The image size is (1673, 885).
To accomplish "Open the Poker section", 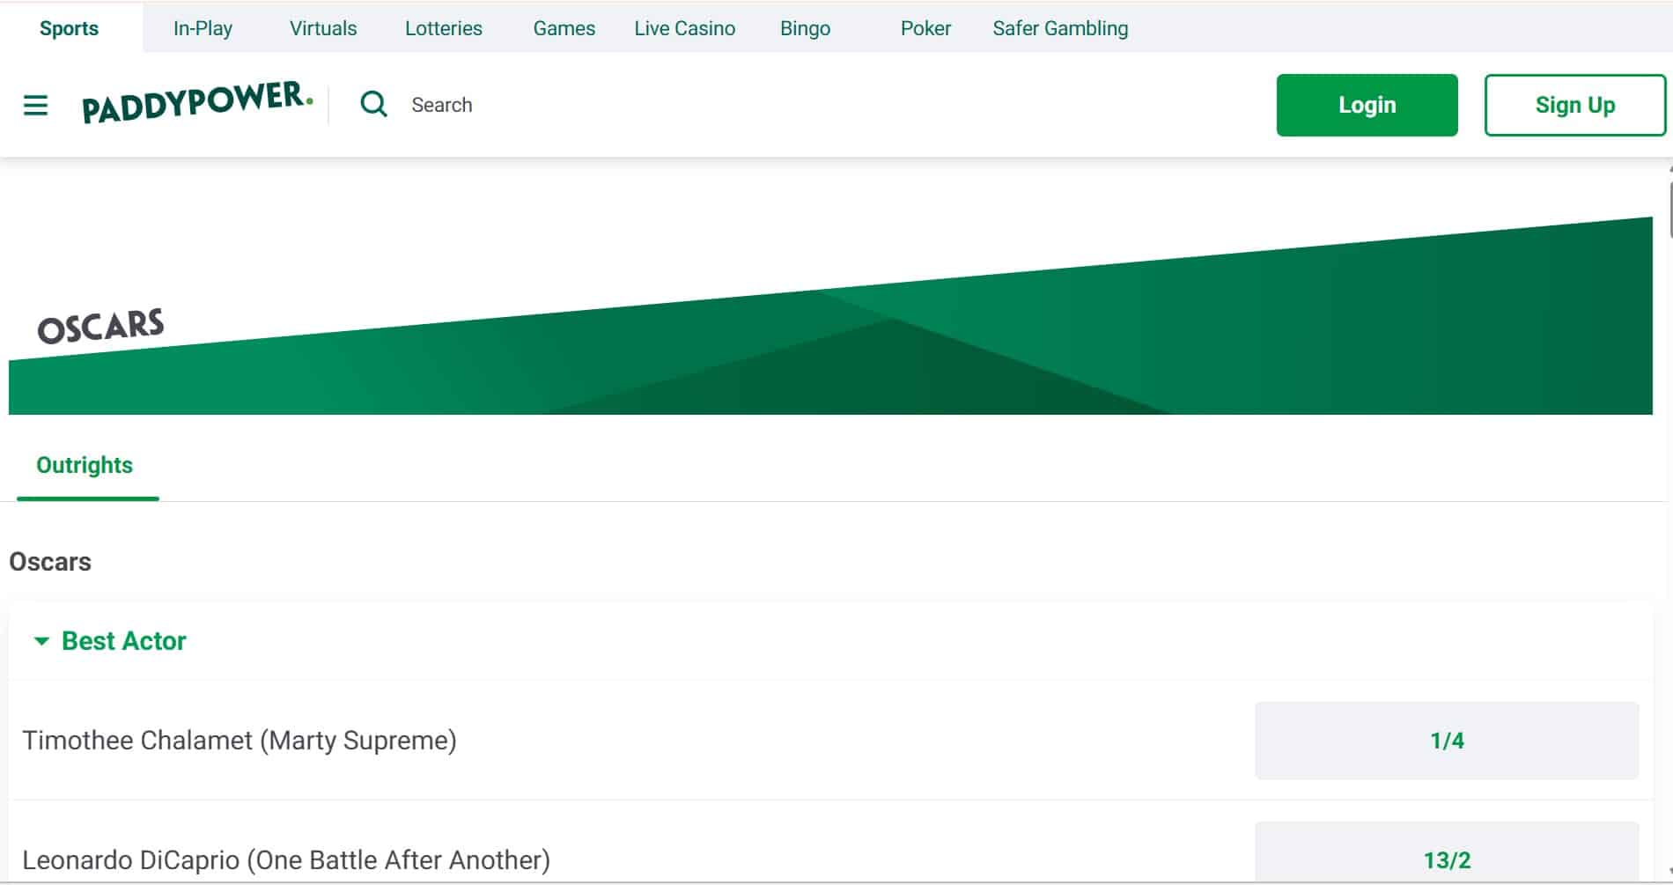I will [925, 28].
